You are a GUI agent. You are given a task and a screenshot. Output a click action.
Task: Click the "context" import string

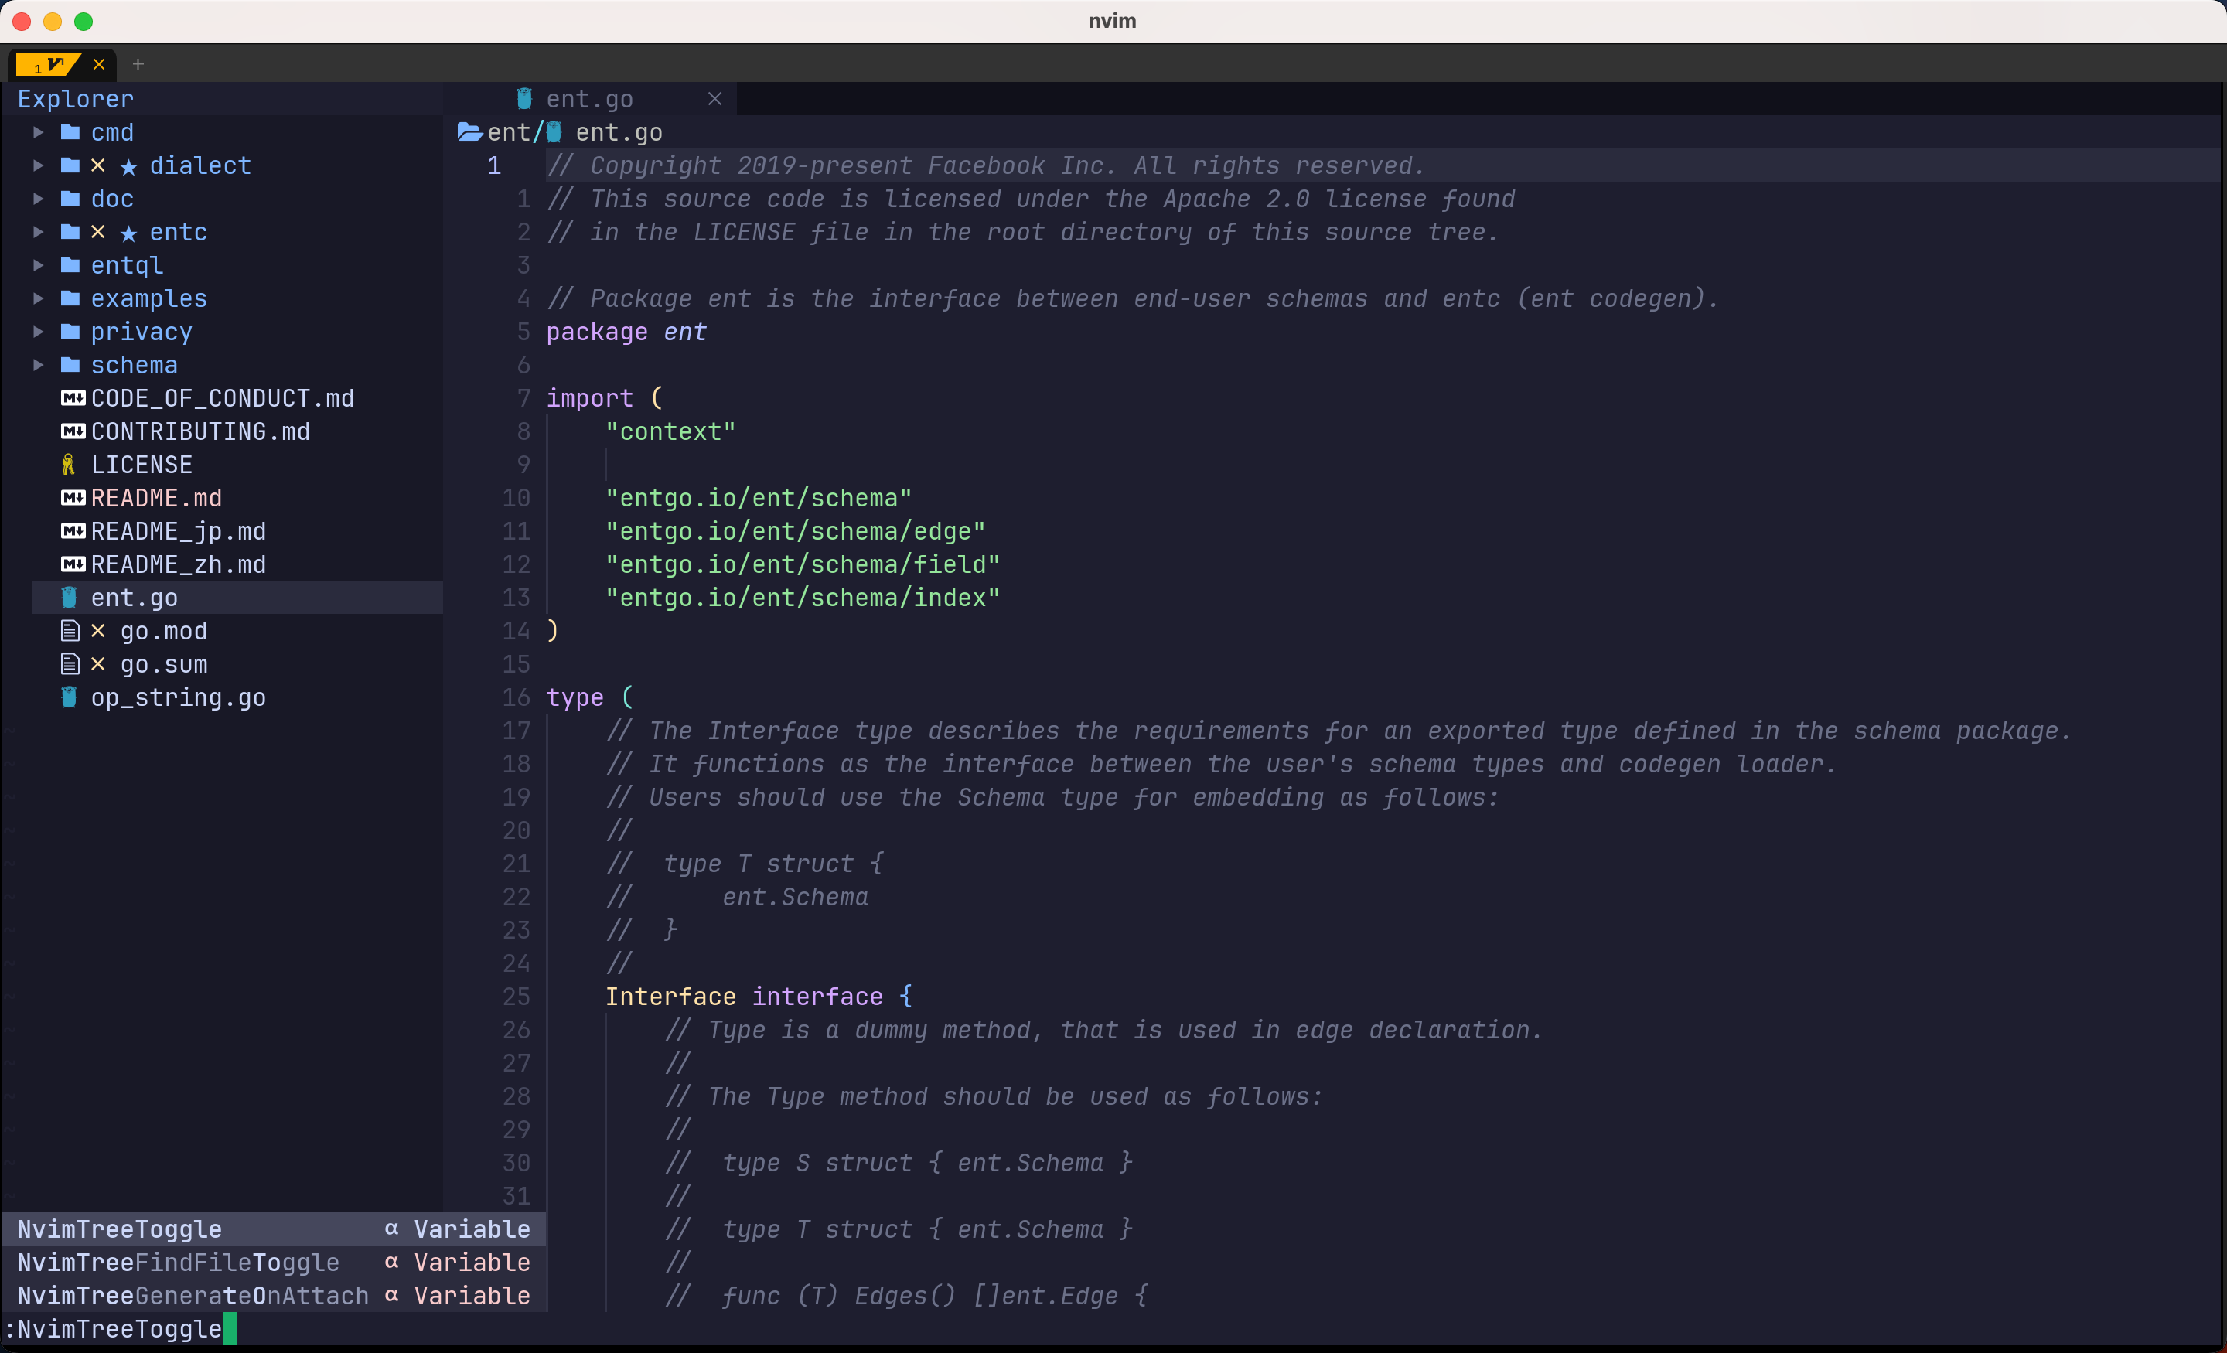pos(670,431)
